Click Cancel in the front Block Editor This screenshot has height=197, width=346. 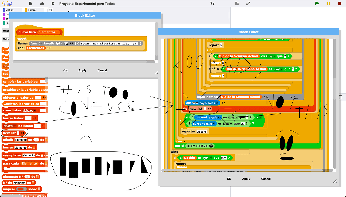pyautogui.click(x=102, y=70)
